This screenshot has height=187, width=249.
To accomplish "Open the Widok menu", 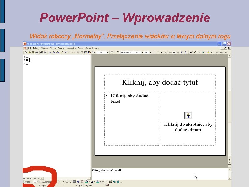I will 45,48.
